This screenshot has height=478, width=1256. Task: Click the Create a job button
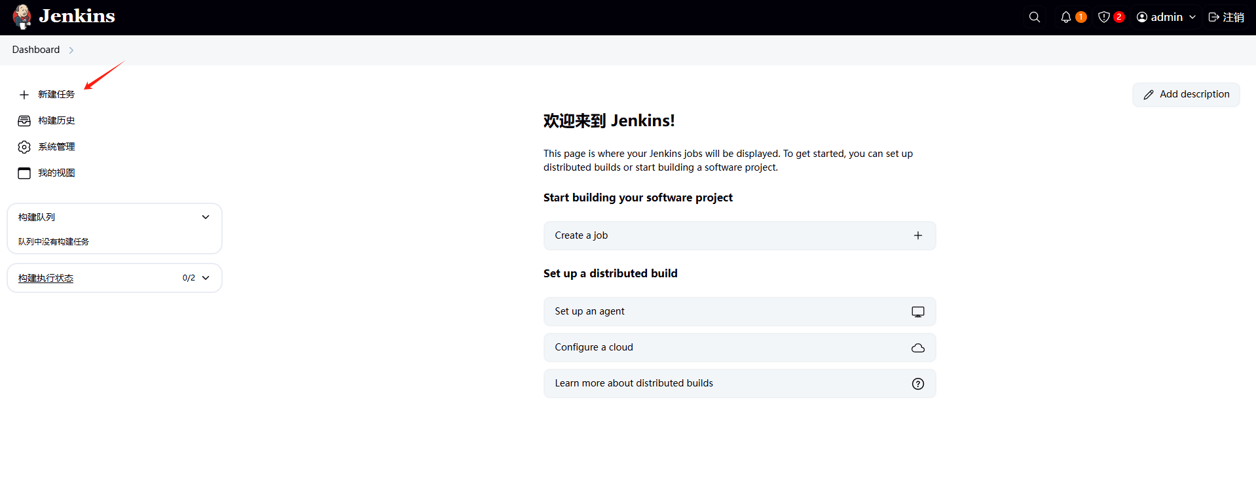pyautogui.click(x=739, y=235)
